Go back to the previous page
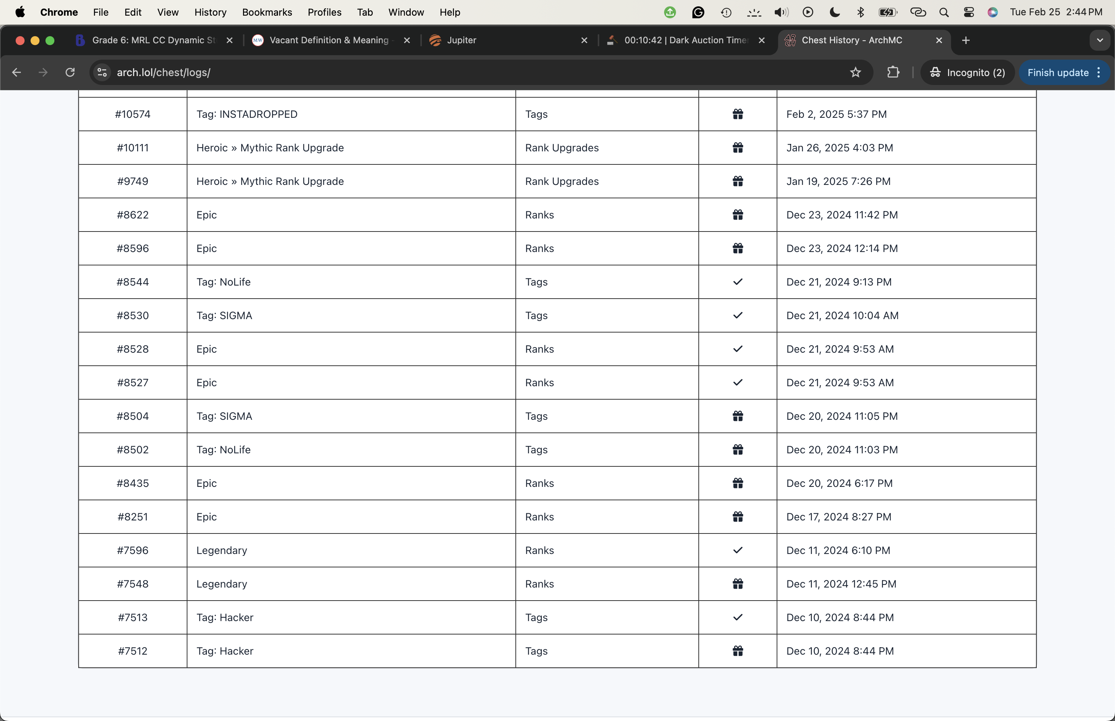 click(17, 73)
